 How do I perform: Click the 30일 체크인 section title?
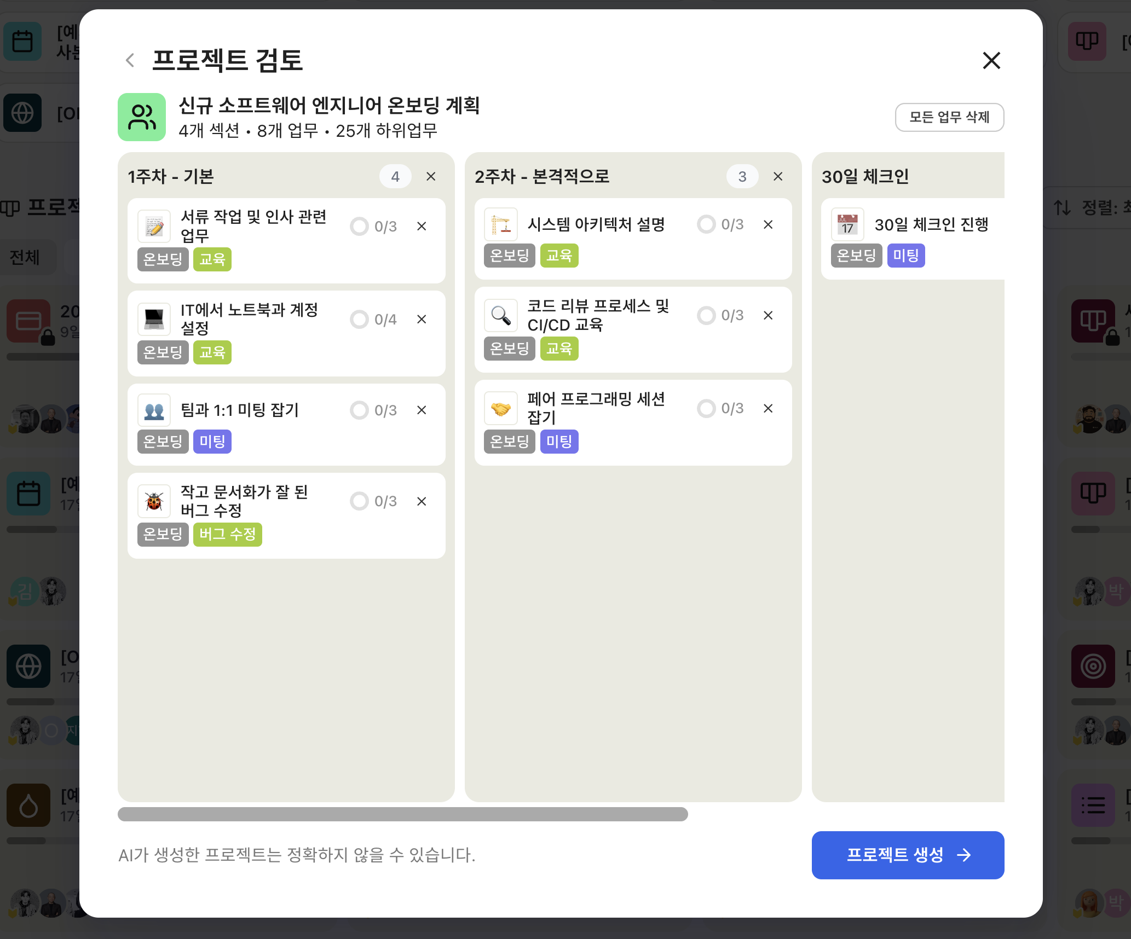click(x=865, y=176)
